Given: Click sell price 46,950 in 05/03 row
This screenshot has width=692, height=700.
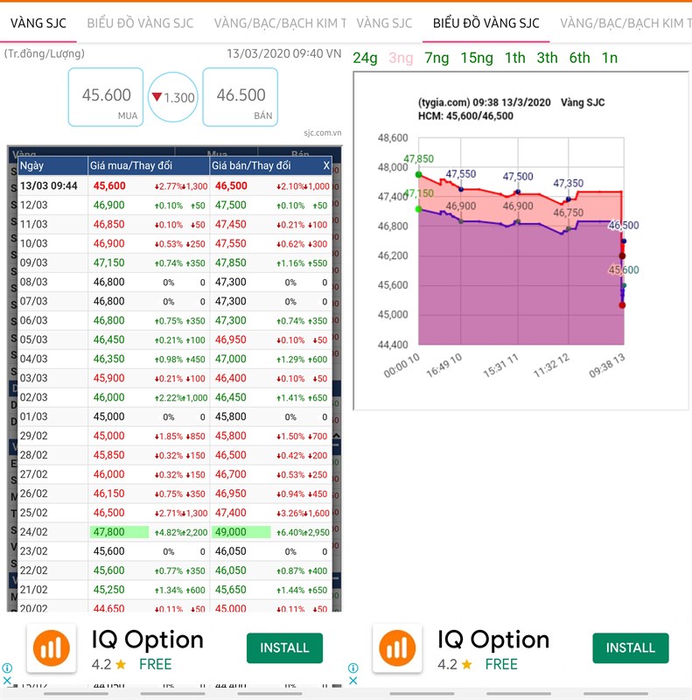Looking at the screenshot, I should click(x=231, y=339).
